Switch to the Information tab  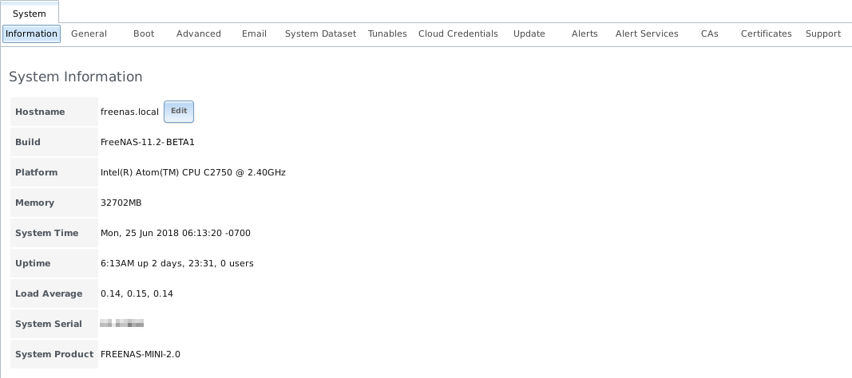pyautogui.click(x=32, y=33)
